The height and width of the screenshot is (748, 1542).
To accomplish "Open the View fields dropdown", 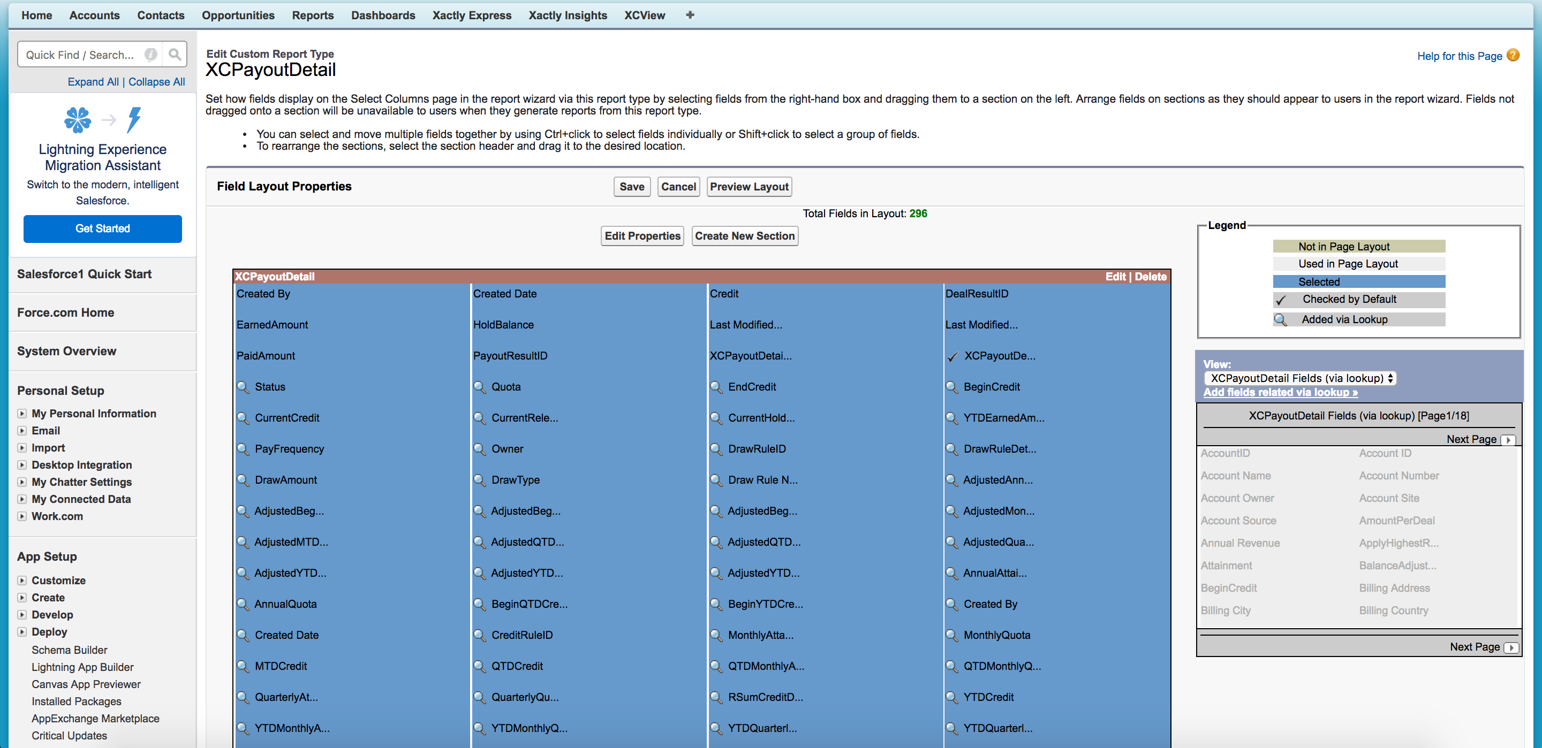I will 1299,378.
